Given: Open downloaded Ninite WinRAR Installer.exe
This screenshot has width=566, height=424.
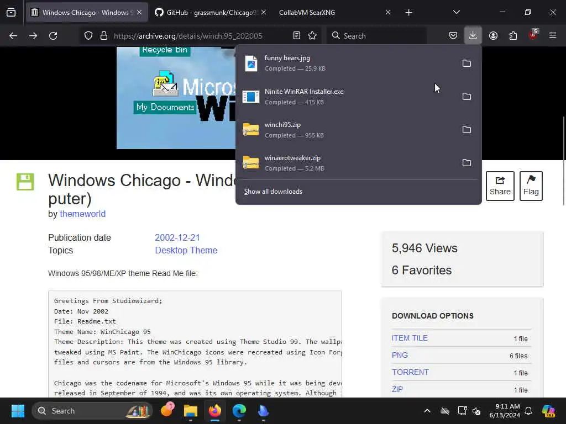Looking at the screenshot, I should click(x=347, y=97).
